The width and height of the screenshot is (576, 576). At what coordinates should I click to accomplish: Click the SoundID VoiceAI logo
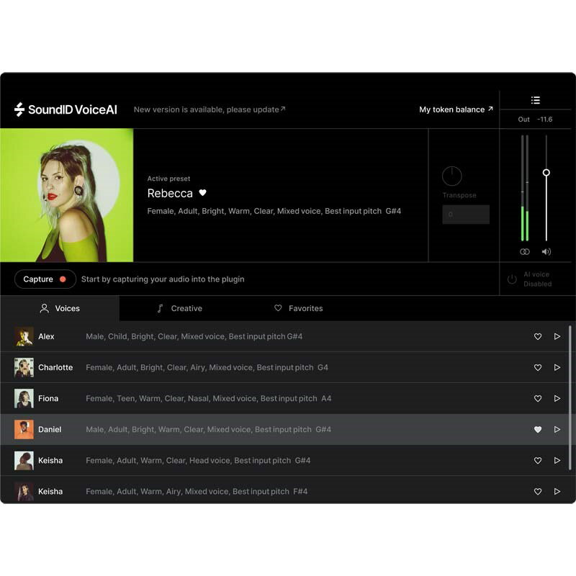66,109
